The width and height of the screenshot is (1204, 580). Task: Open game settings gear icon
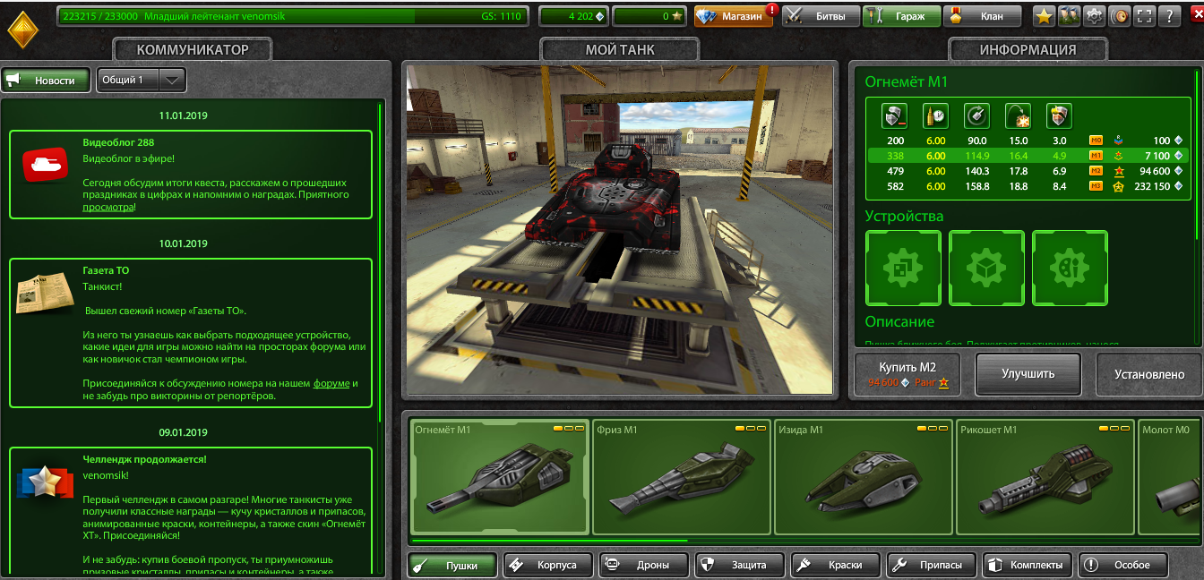(1094, 16)
